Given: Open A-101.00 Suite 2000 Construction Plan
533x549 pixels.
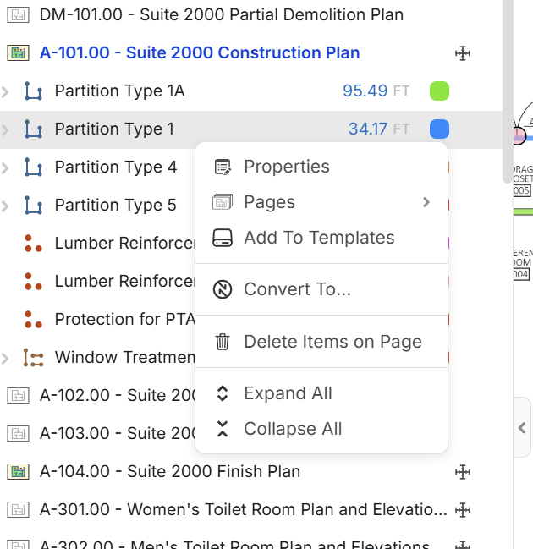Looking at the screenshot, I should point(200,53).
